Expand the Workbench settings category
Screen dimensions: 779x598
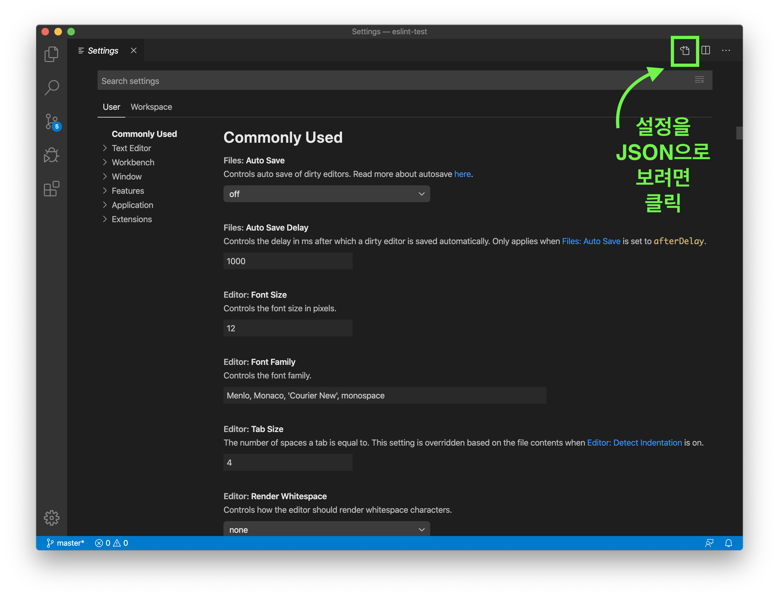coord(133,162)
